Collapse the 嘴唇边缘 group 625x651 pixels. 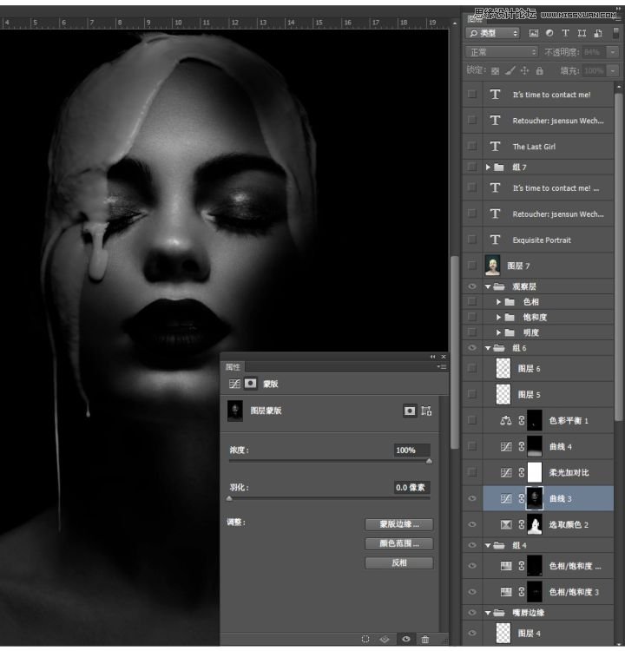point(488,613)
